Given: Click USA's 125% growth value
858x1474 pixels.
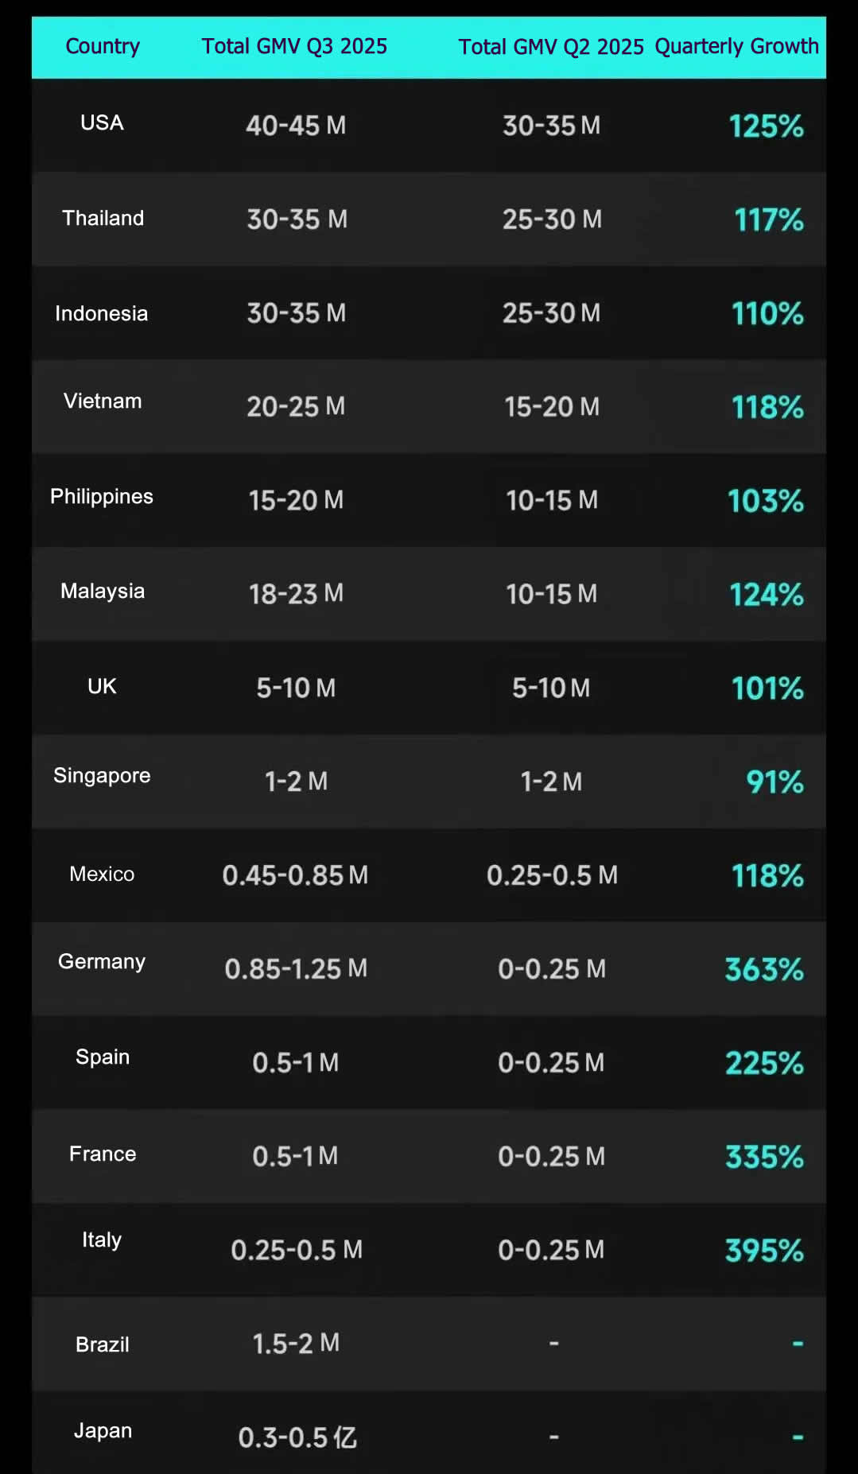Looking at the screenshot, I should click(x=766, y=126).
